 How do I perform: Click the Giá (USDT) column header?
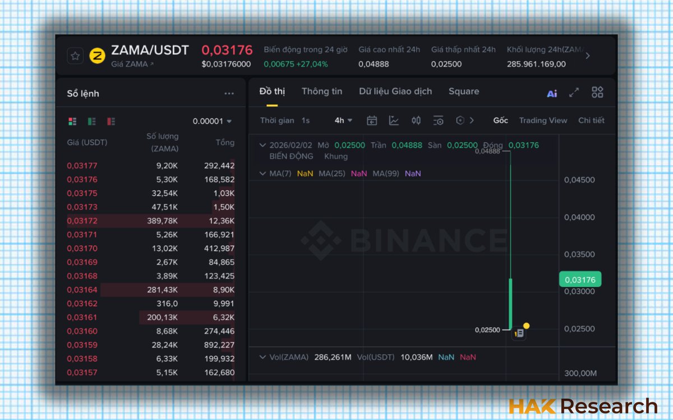pos(87,142)
